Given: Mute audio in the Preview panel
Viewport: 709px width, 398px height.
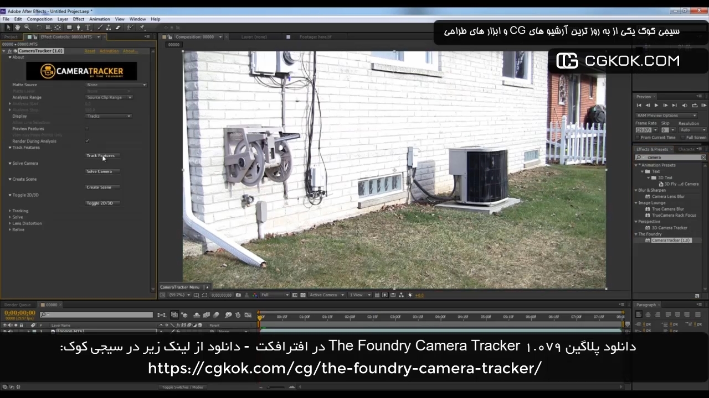Looking at the screenshot, I should [685, 105].
